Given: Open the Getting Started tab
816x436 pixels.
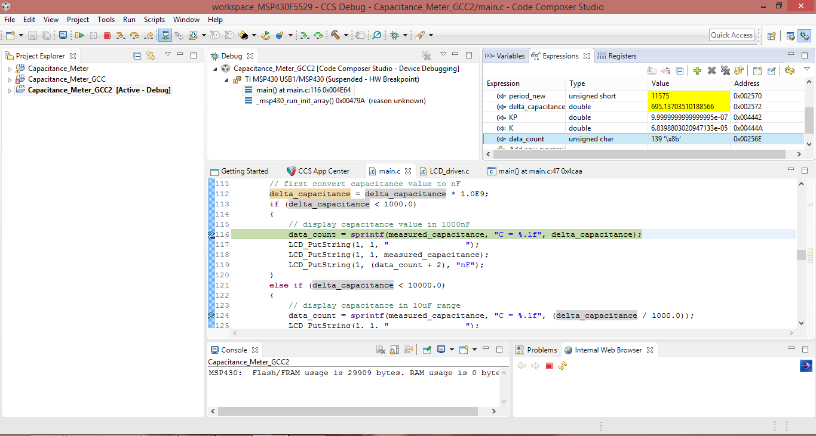Looking at the screenshot, I should (x=240, y=171).
